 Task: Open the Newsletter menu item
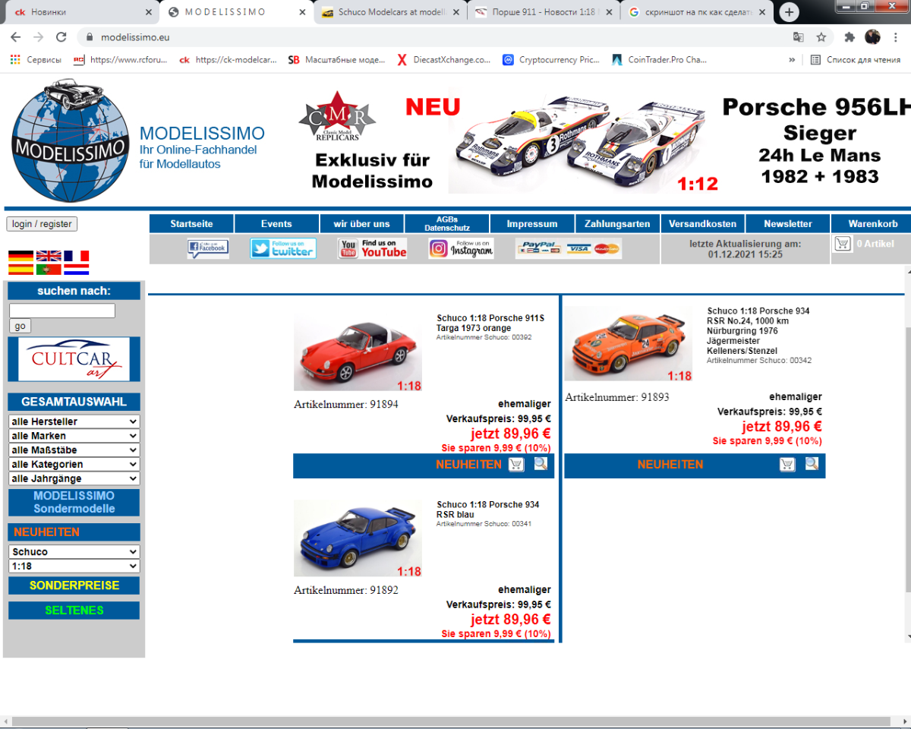pos(787,224)
